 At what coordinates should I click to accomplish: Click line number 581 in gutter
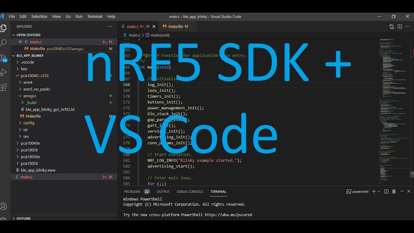[126, 161]
